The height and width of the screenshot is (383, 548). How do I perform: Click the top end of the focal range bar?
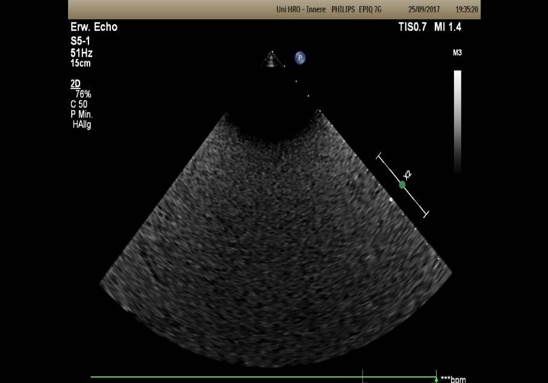[379, 157]
